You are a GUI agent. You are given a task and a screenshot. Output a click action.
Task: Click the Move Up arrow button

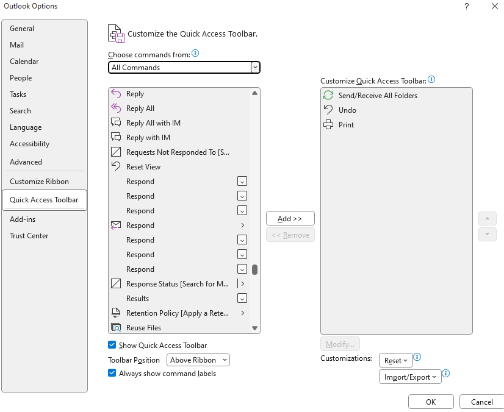(x=488, y=218)
